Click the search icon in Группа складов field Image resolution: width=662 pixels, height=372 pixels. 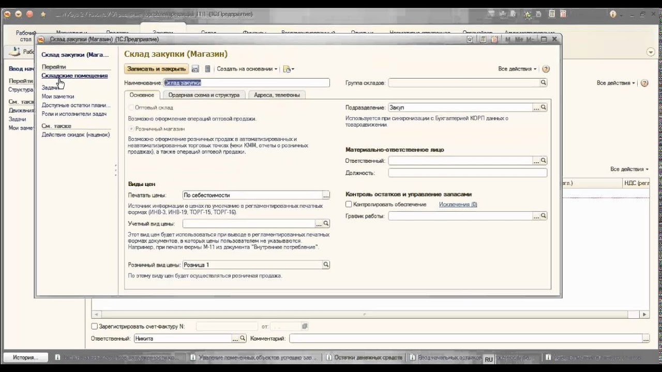pyautogui.click(x=543, y=83)
